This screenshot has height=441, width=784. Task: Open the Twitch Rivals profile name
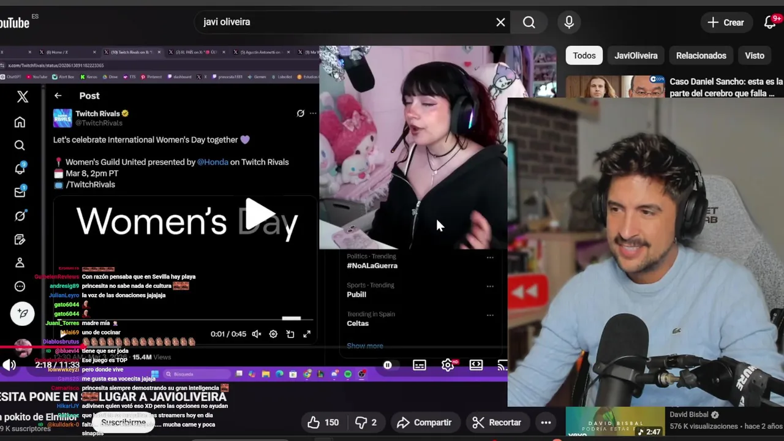point(97,113)
